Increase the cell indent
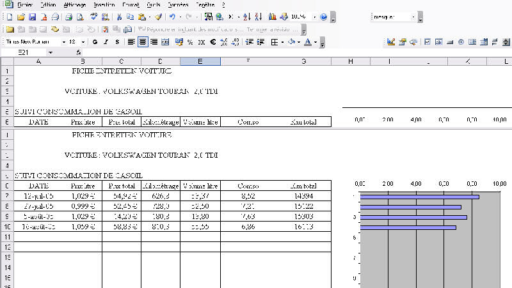Image resolution: width=512 pixels, height=288 pixels. tap(260, 42)
